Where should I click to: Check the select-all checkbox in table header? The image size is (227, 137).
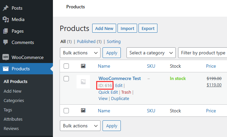click(66, 66)
